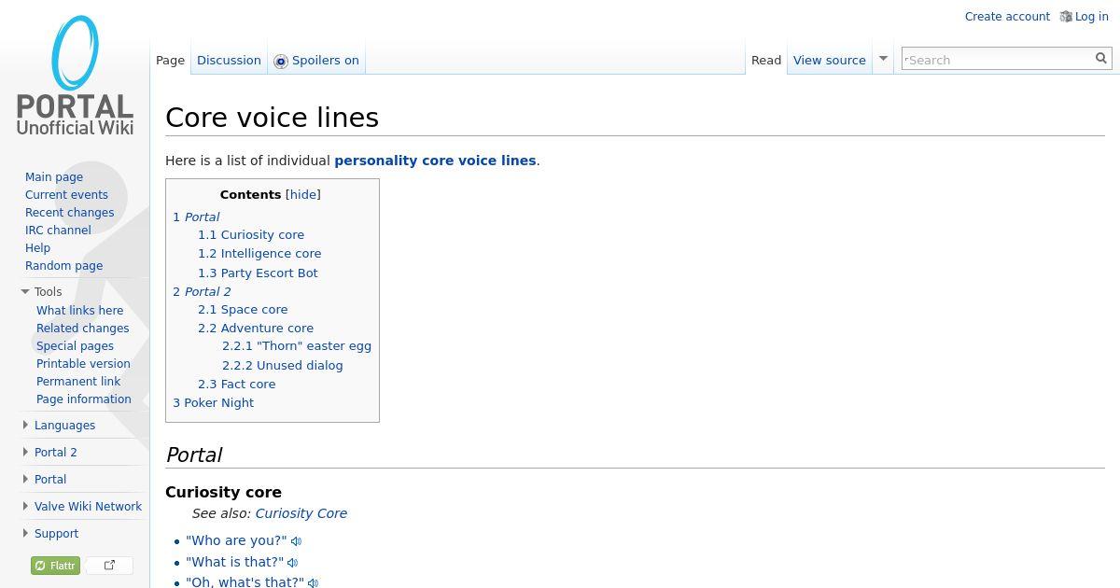Jump to 1.2 Intelligence core entry
The height and width of the screenshot is (588, 1120).
click(259, 254)
